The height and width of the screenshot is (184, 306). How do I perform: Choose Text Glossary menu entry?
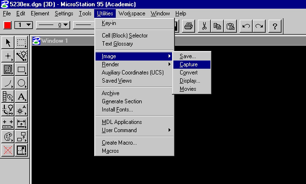click(x=134, y=44)
